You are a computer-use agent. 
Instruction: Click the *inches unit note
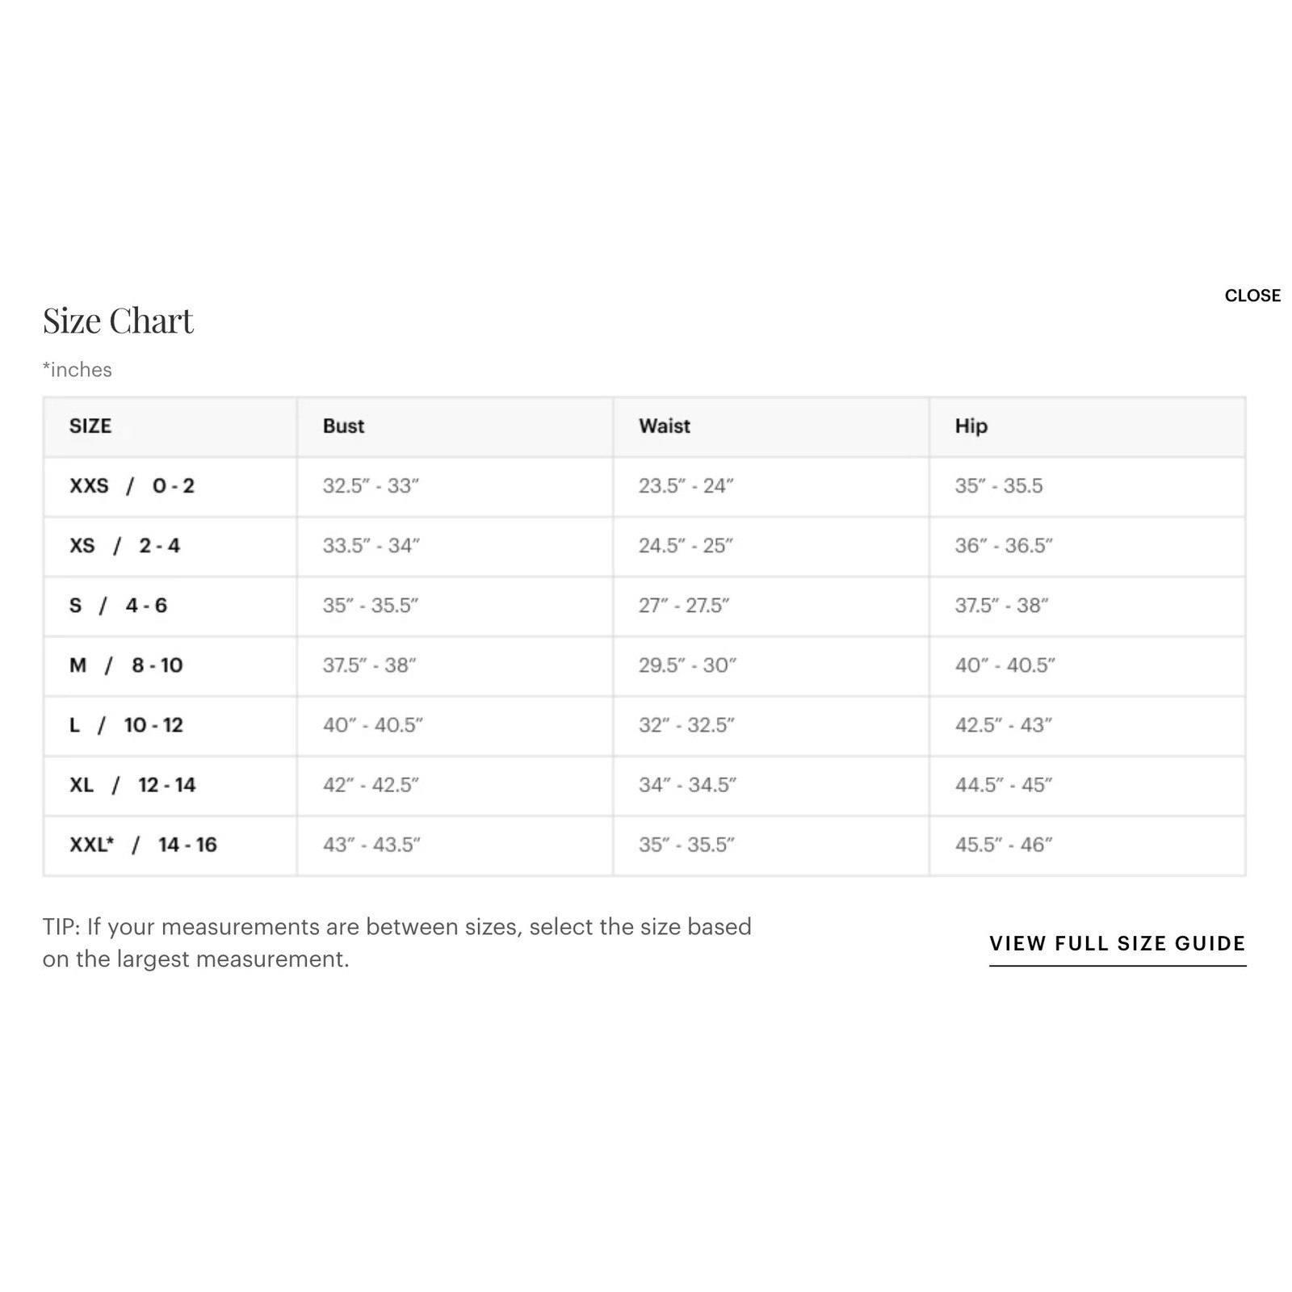[x=78, y=370]
